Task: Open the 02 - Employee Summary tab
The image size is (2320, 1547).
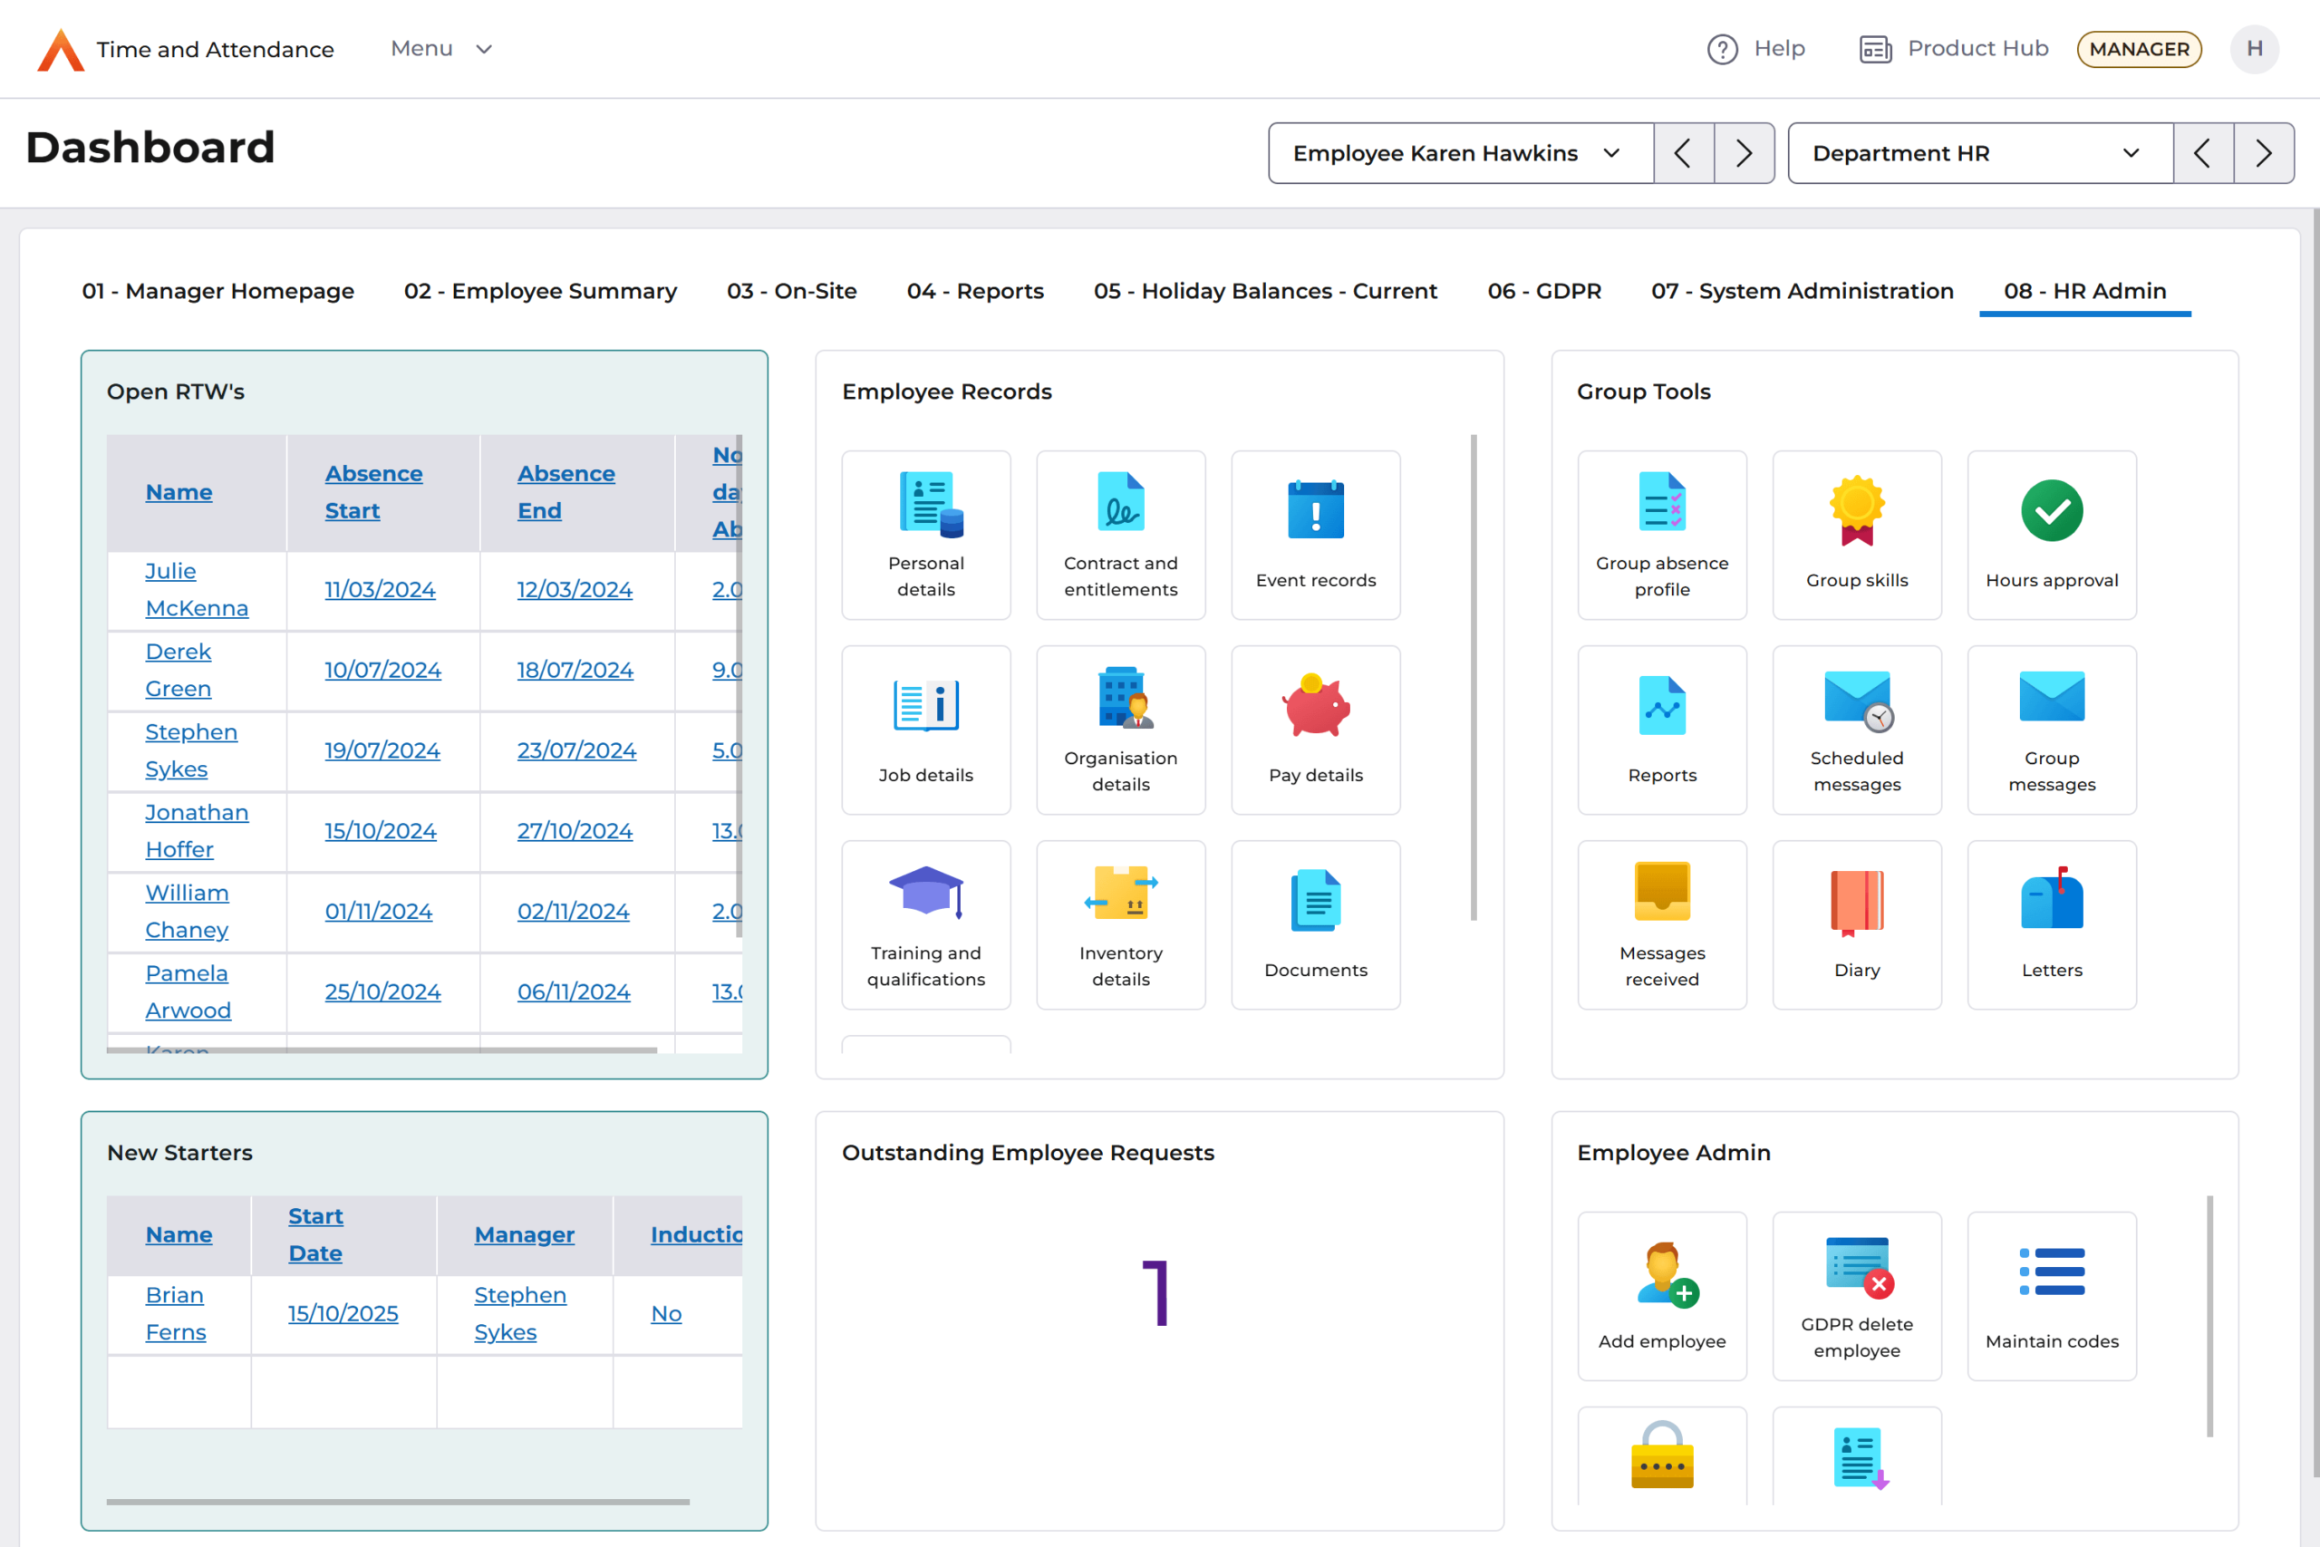Action: pyautogui.click(x=539, y=291)
